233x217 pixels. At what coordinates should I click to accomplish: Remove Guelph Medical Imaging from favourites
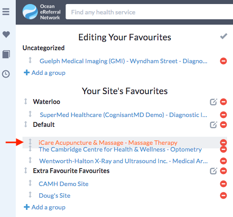pyautogui.click(x=223, y=61)
